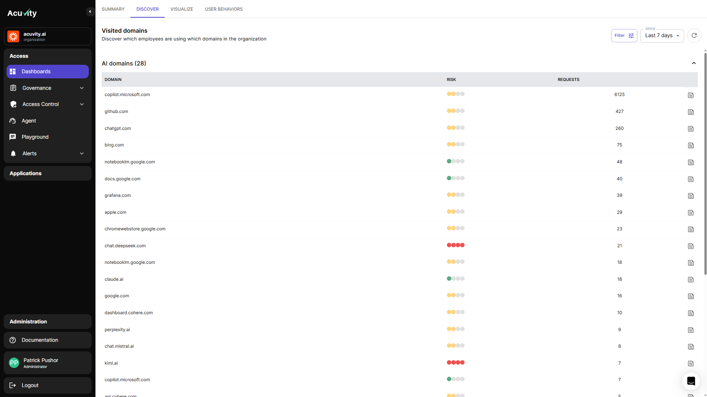The width and height of the screenshot is (707, 397).
Task: Click the 6125 requests value
Action: [x=619, y=95]
